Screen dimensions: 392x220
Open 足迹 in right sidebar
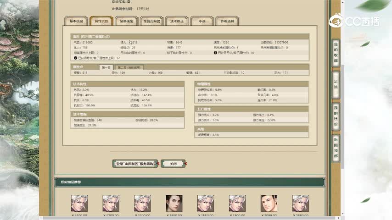point(336,84)
